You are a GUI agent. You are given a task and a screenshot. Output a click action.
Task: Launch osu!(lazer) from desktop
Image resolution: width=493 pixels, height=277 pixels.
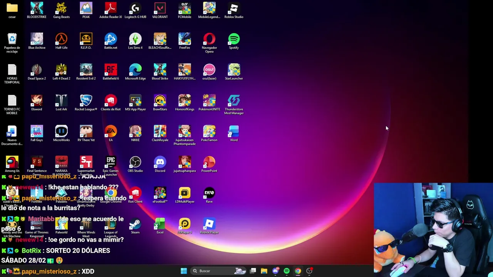[x=209, y=72]
